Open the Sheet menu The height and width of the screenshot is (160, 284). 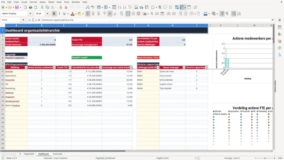tap(51, 2)
